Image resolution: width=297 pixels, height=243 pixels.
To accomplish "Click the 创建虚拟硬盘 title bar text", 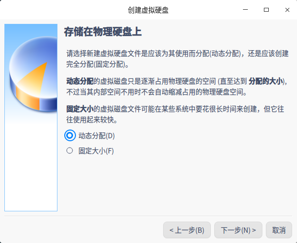I will tap(148, 10).
